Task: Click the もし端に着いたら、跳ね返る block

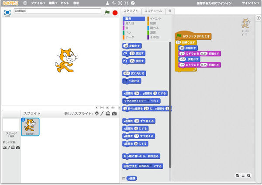Action: pos(141,156)
